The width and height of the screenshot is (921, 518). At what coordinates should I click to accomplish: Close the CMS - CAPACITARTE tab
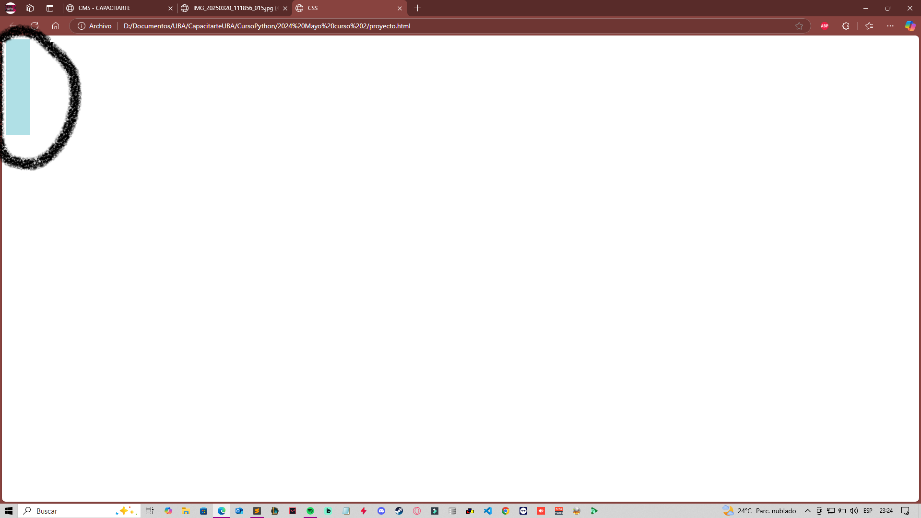point(170,8)
